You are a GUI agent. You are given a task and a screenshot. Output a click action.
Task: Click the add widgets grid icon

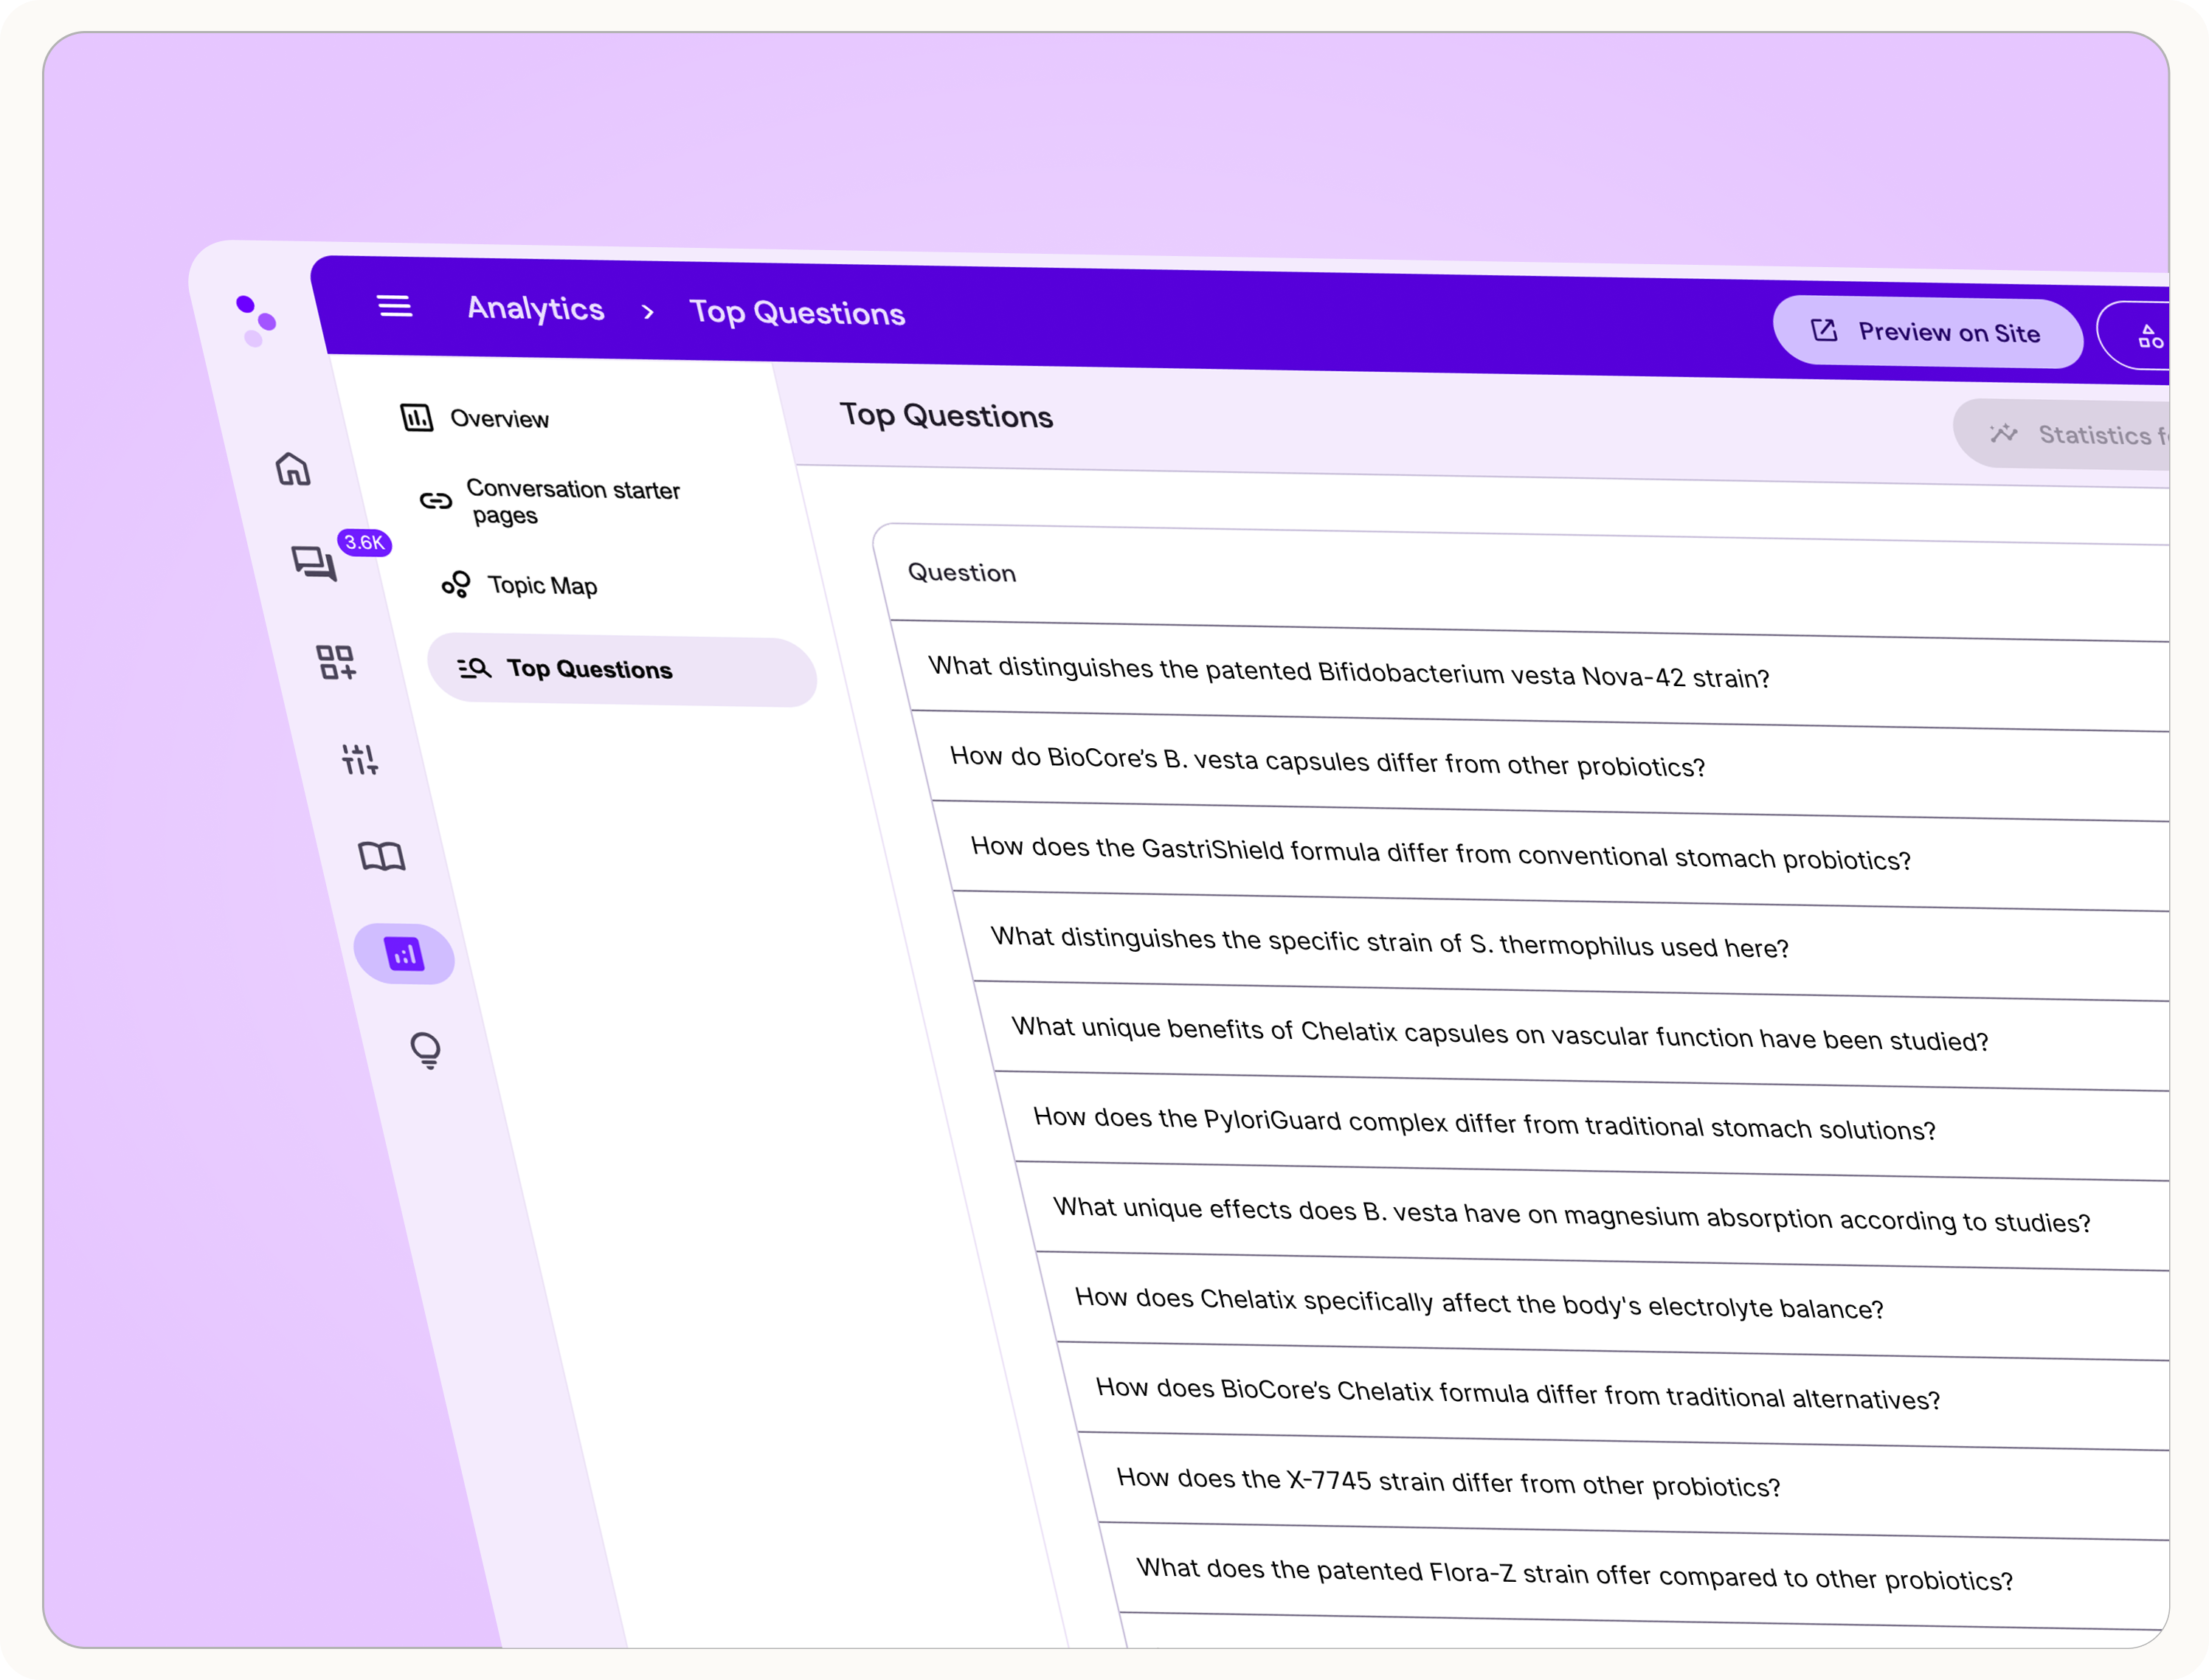(x=336, y=662)
